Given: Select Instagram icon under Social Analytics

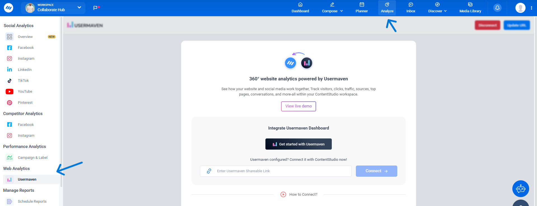Looking at the screenshot, I should point(10,59).
